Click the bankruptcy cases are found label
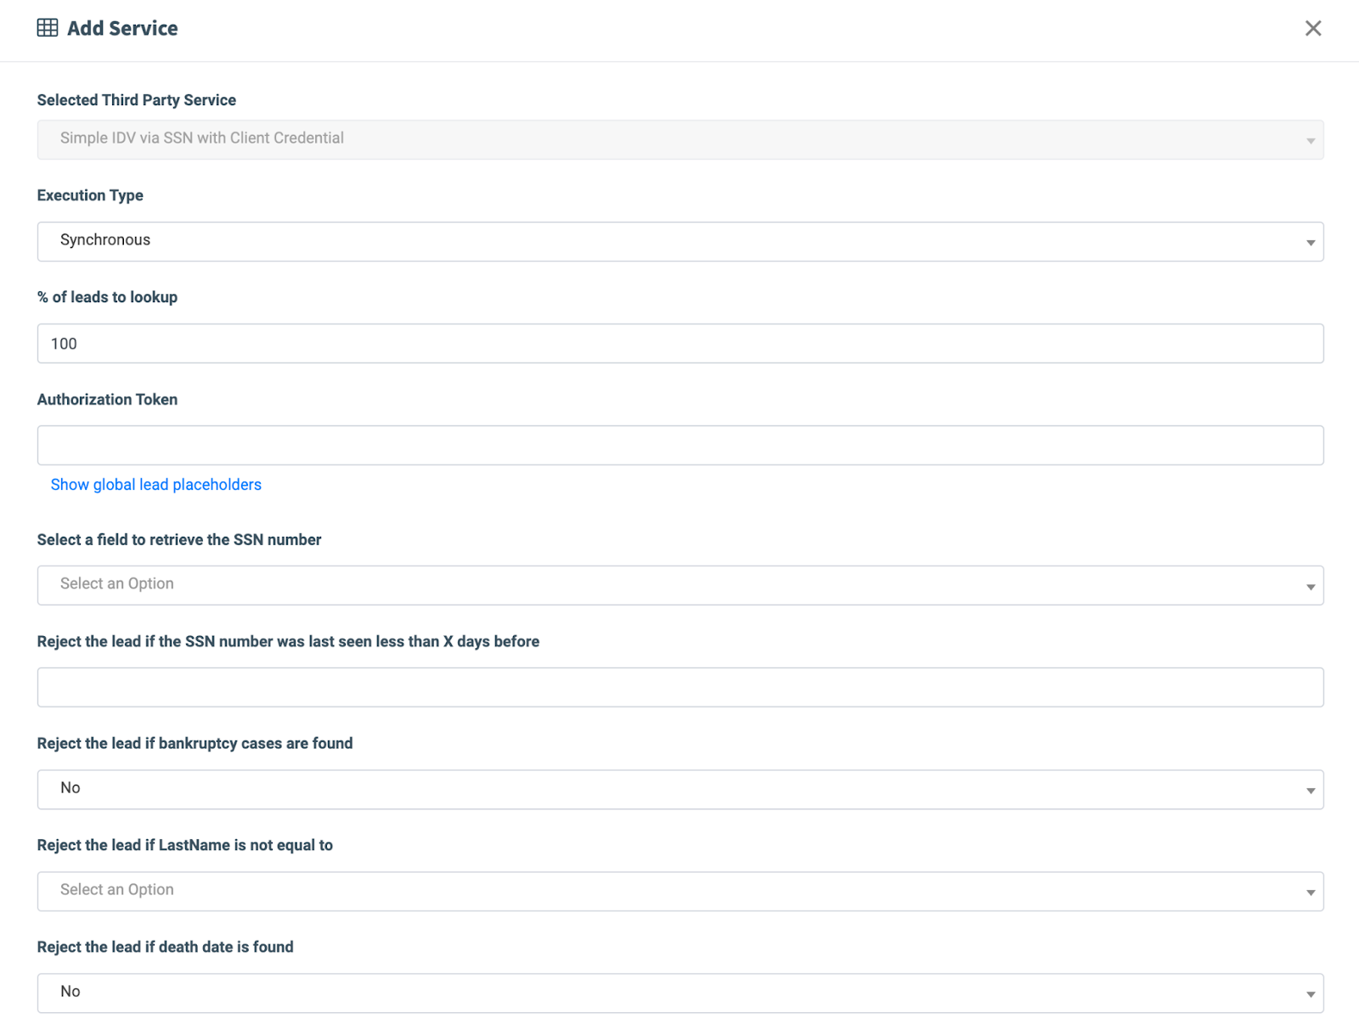 195,744
